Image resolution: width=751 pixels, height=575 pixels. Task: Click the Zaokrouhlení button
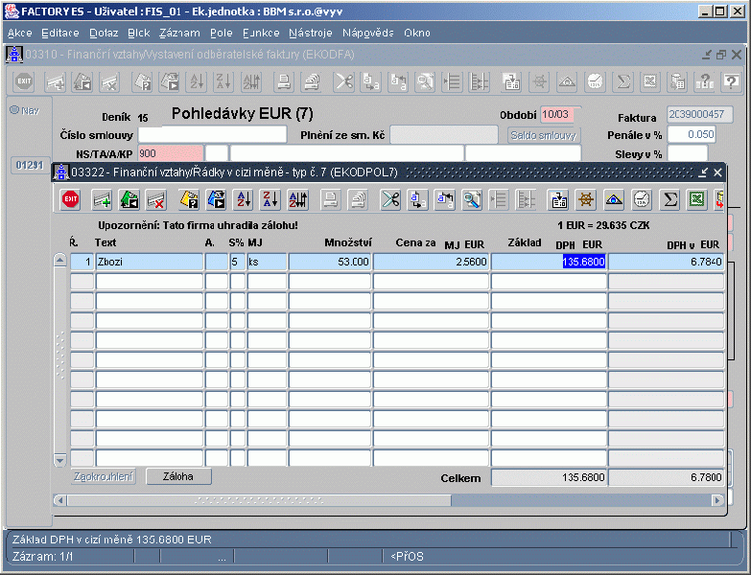pyautogui.click(x=104, y=476)
